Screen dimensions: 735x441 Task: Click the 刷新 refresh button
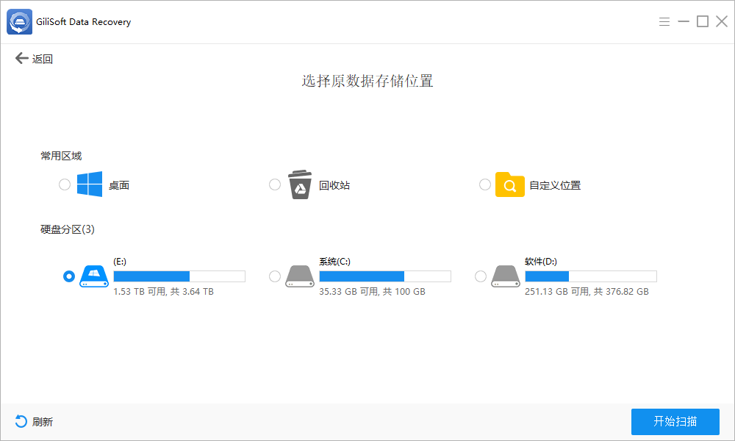[34, 422]
